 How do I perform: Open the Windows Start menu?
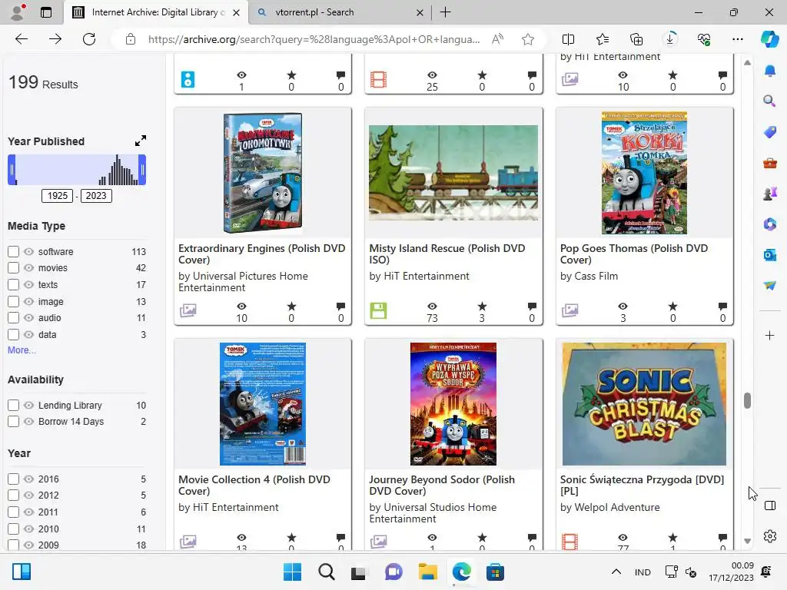[x=292, y=572]
